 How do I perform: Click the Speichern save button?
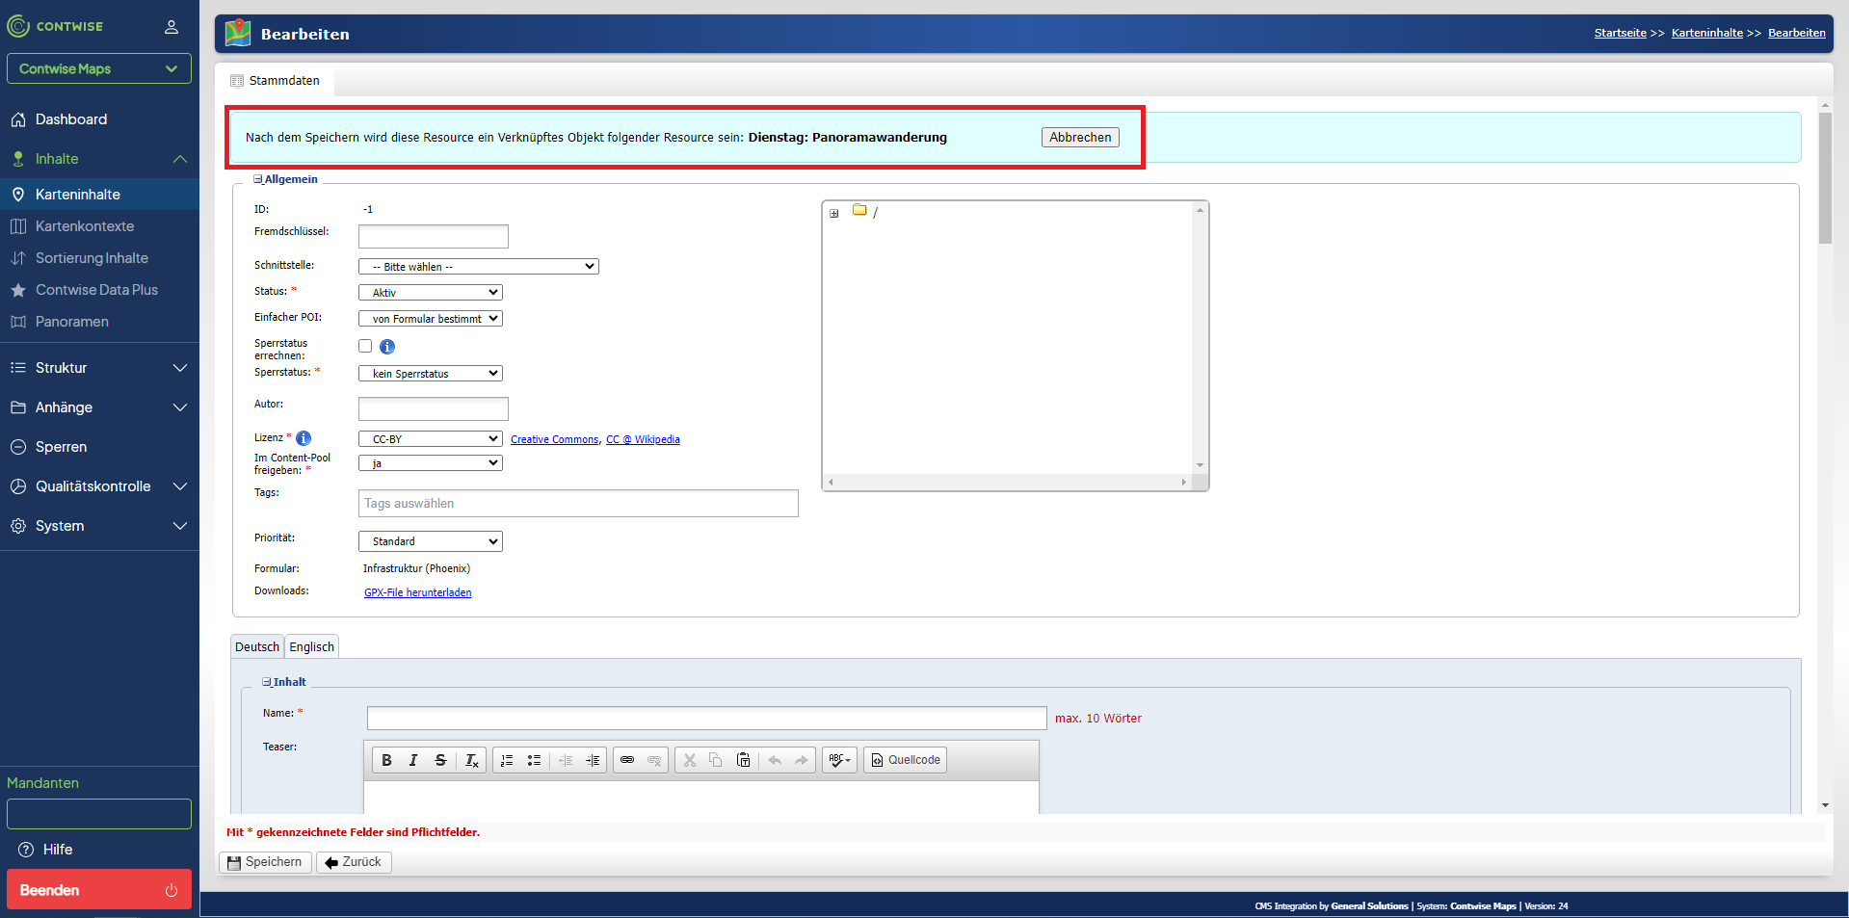click(x=265, y=862)
